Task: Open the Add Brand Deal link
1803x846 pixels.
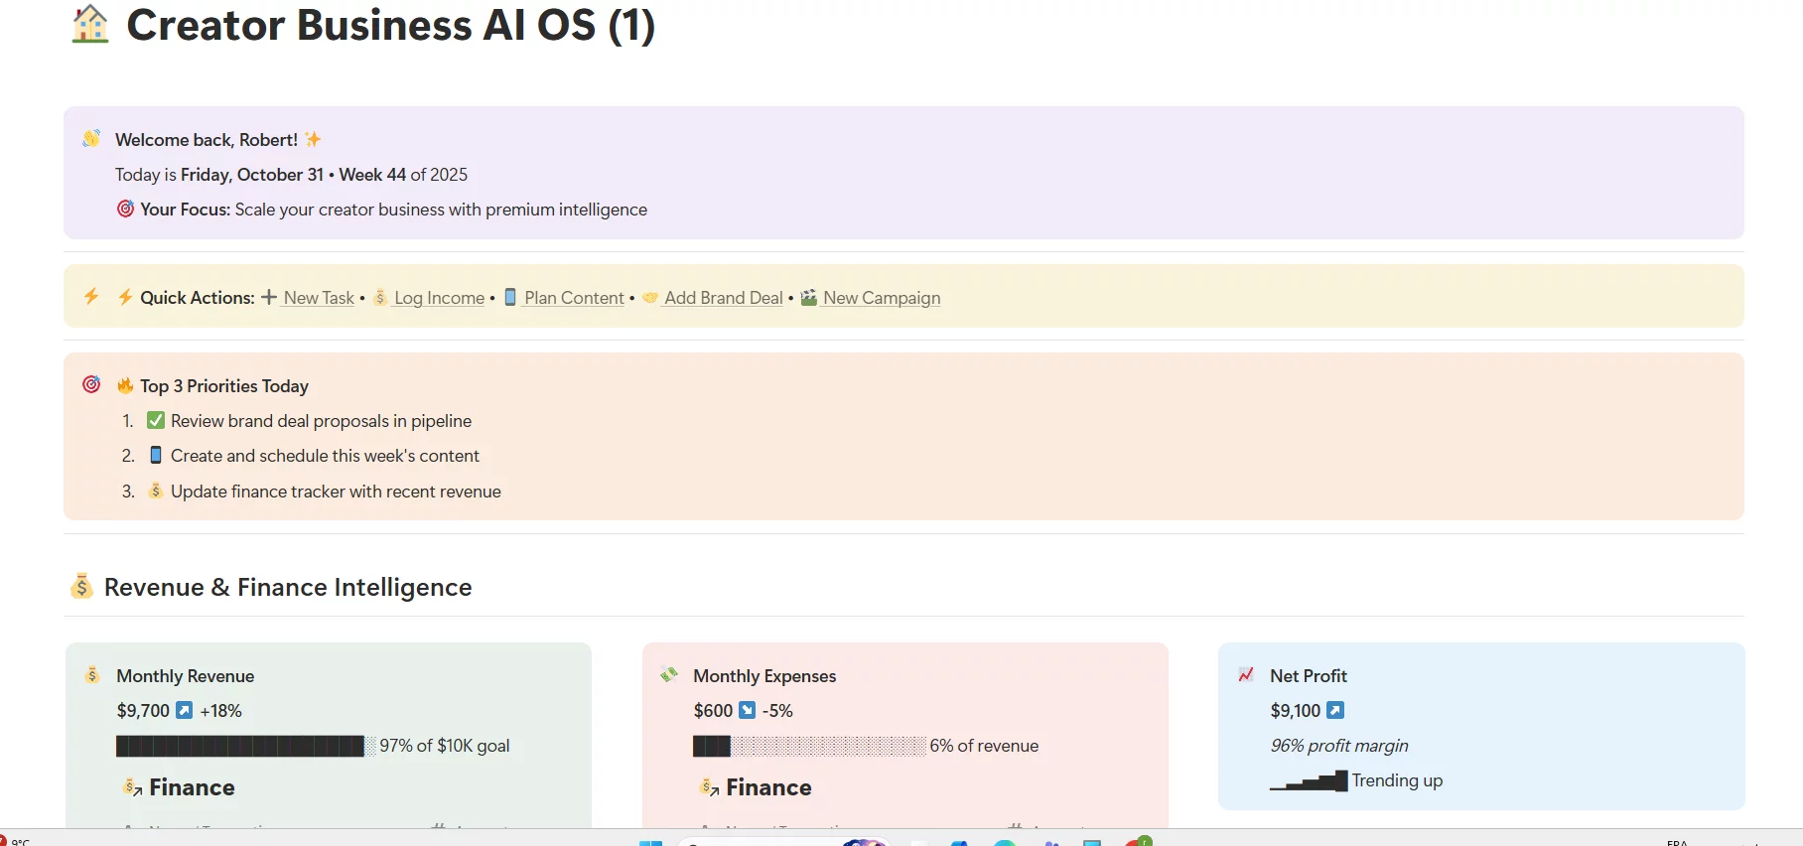Action: point(723,298)
